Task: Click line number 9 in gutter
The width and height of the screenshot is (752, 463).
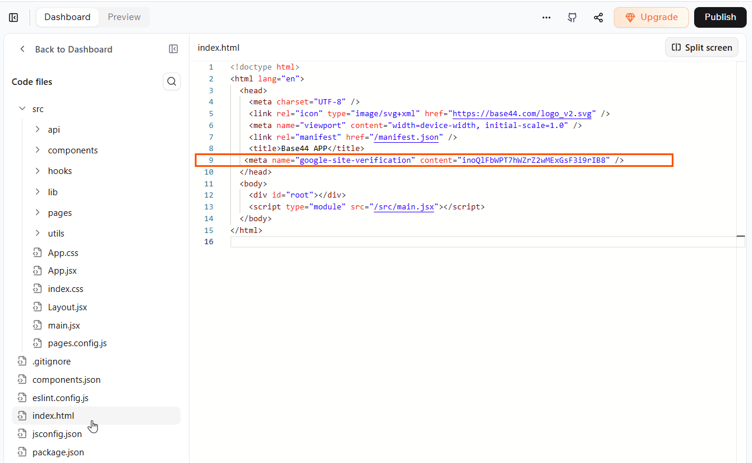Action: (x=211, y=160)
